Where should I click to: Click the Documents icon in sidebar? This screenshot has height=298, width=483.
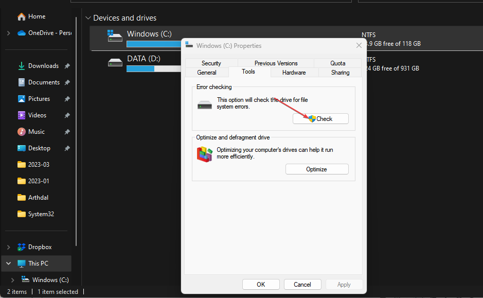[21, 82]
